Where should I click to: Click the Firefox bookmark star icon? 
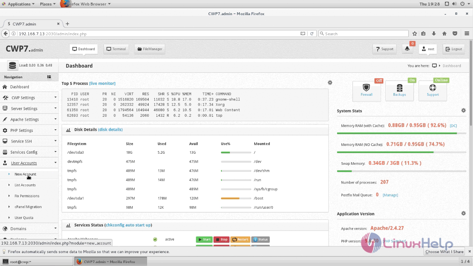[415, 34]
